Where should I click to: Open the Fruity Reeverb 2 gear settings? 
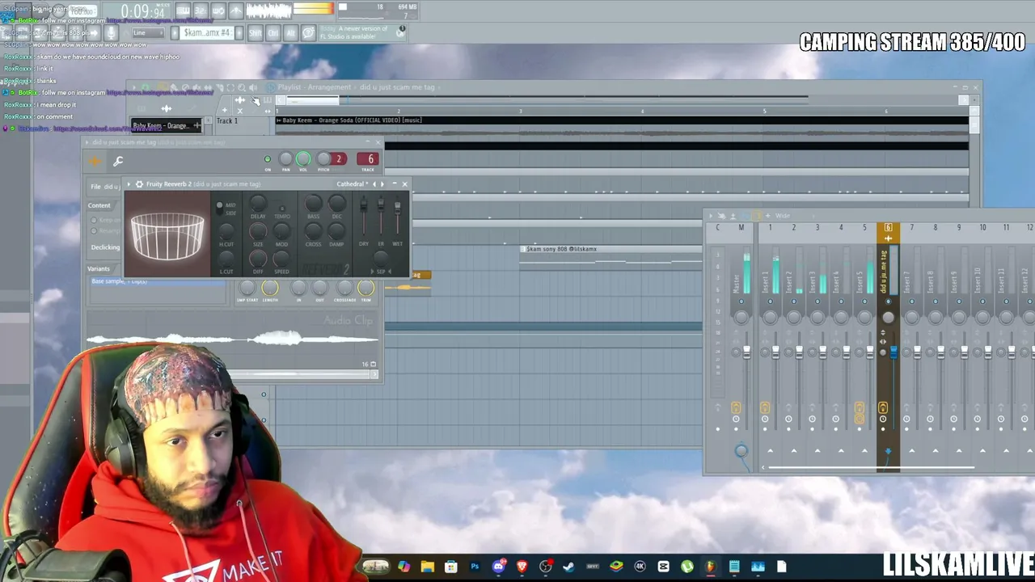pyautogui.click(x=139, y=184)
